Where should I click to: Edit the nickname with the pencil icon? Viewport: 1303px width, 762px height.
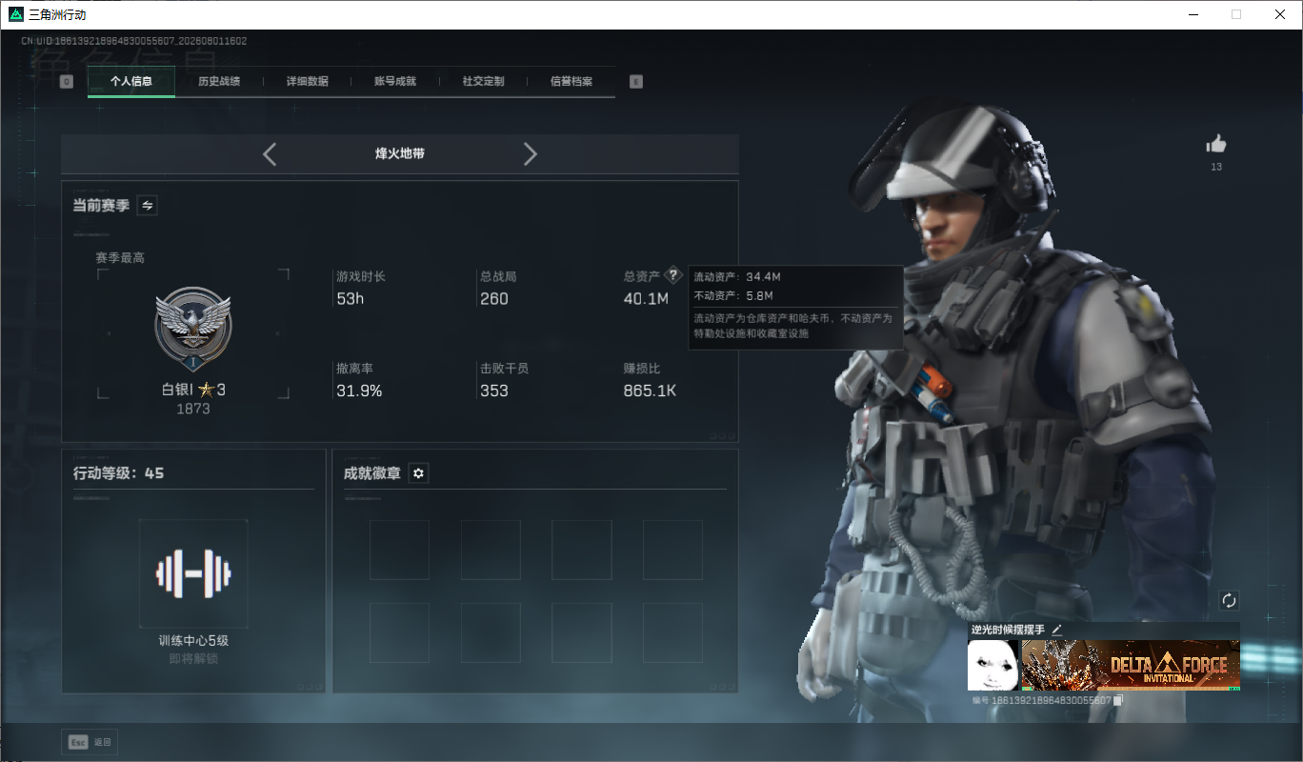tap(1057, 630)
